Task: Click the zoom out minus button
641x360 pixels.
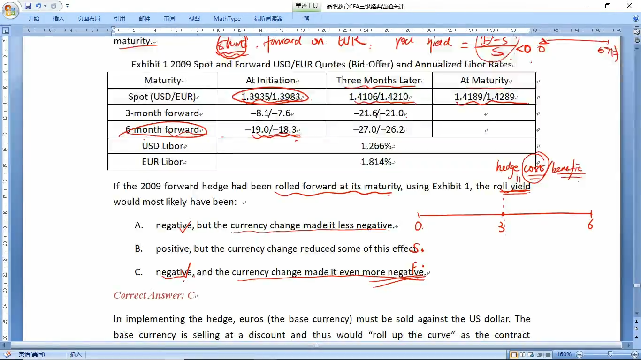Action: click(579, 354)
